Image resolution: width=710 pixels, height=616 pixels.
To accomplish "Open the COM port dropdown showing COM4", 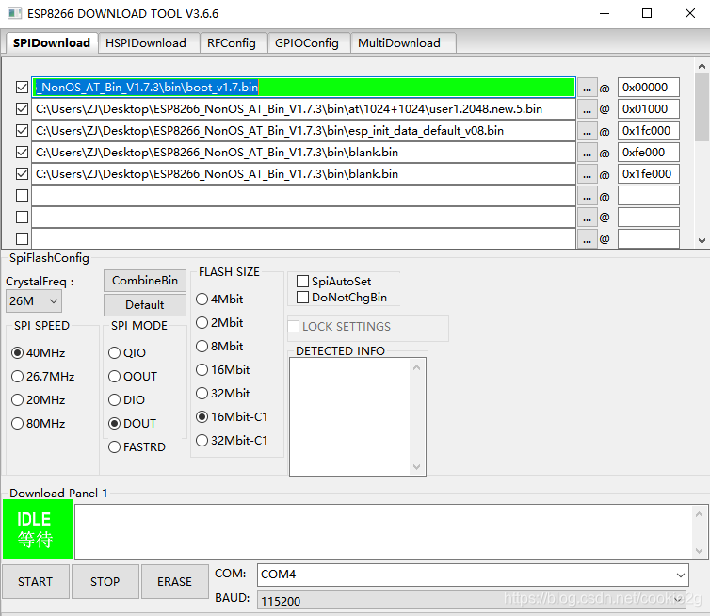I will (474, 575).
